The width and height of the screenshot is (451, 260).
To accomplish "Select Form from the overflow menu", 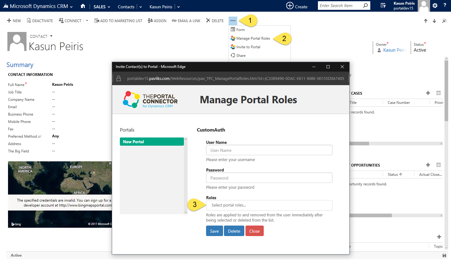I will click(x=240, y=30).
